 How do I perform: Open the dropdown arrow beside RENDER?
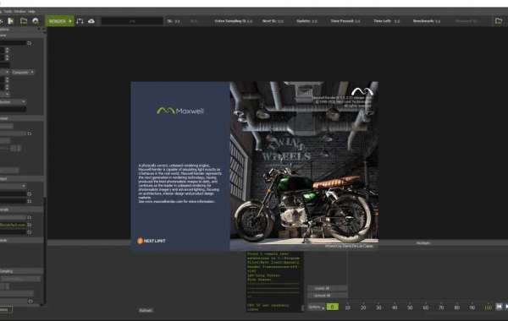[x=70, y=21]
